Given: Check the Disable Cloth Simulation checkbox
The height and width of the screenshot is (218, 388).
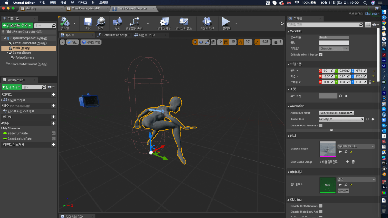Looking at the screenshot, I should click(321, 206).
